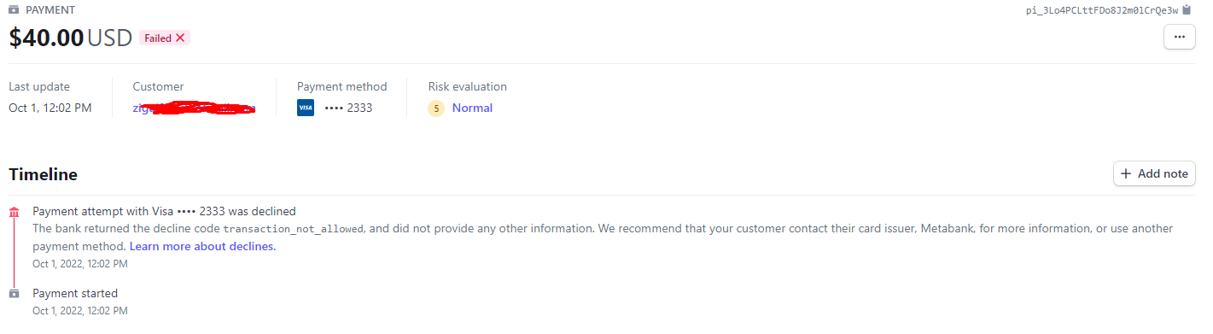The height and width of the screenshot is (334, 1213).
Task: Click the Payment started timeline icon
Action: coord(14,293)
